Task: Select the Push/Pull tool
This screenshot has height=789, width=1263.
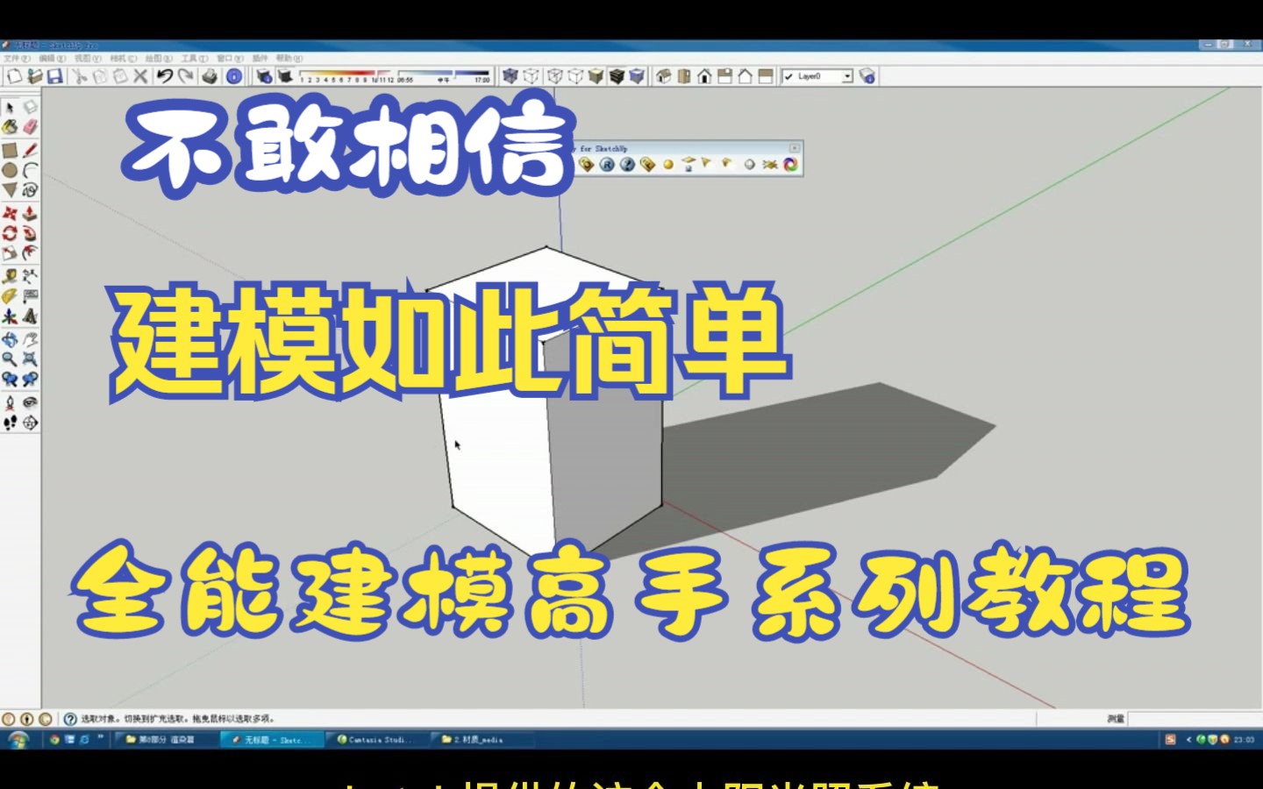Action: pos(30,213)
